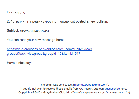Screen dimensions: 139x99
Task: Click the Hebrew copyright notice in parentheses
Action: click(100, 92)
